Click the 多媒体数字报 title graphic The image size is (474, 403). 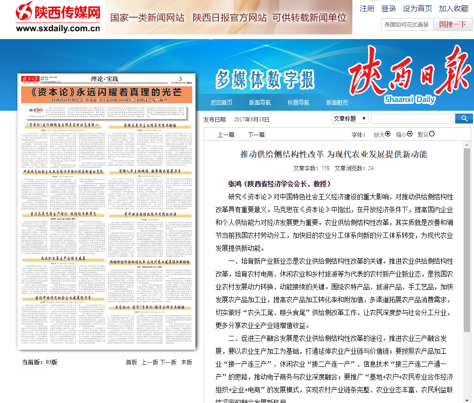(x=265, y=79)
